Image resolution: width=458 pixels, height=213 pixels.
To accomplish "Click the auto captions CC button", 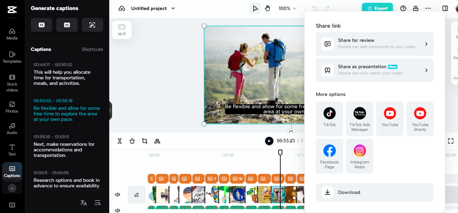I will pyautogui.click(x=41, y=25).
